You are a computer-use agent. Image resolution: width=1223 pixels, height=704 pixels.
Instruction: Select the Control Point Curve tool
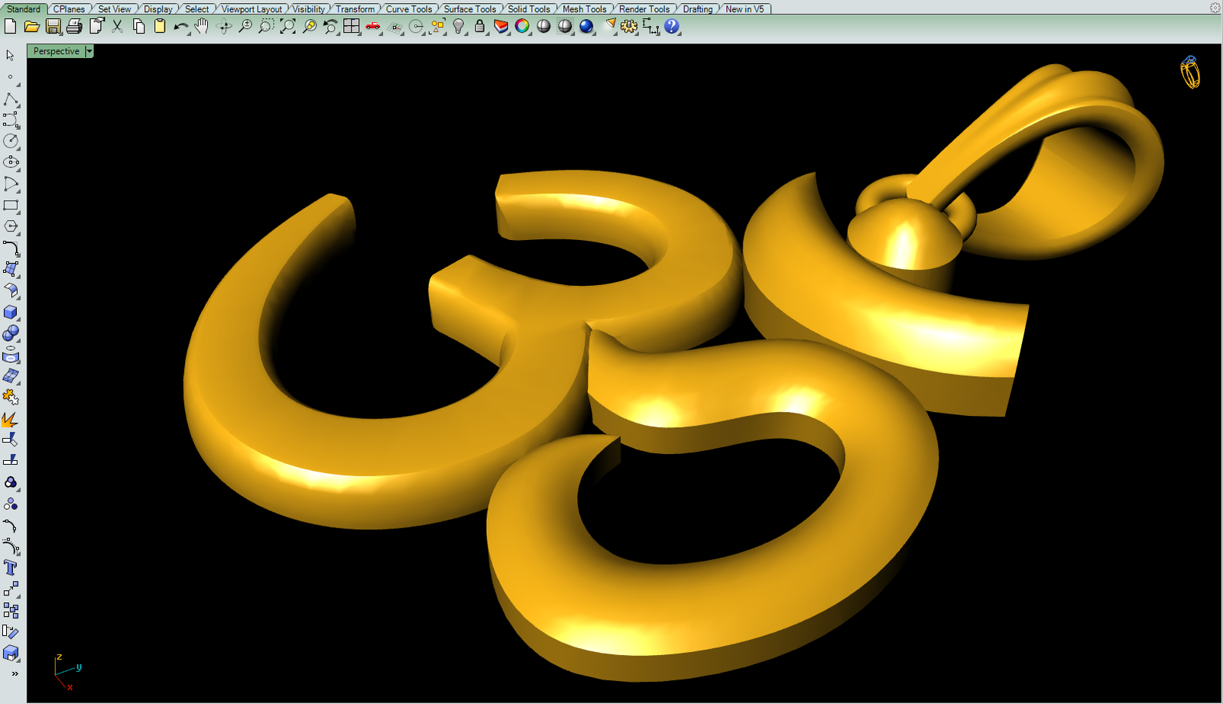tap(11, 120)
